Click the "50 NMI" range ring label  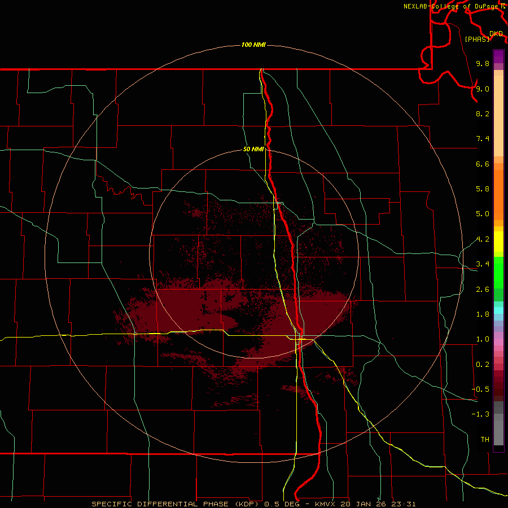253,149
